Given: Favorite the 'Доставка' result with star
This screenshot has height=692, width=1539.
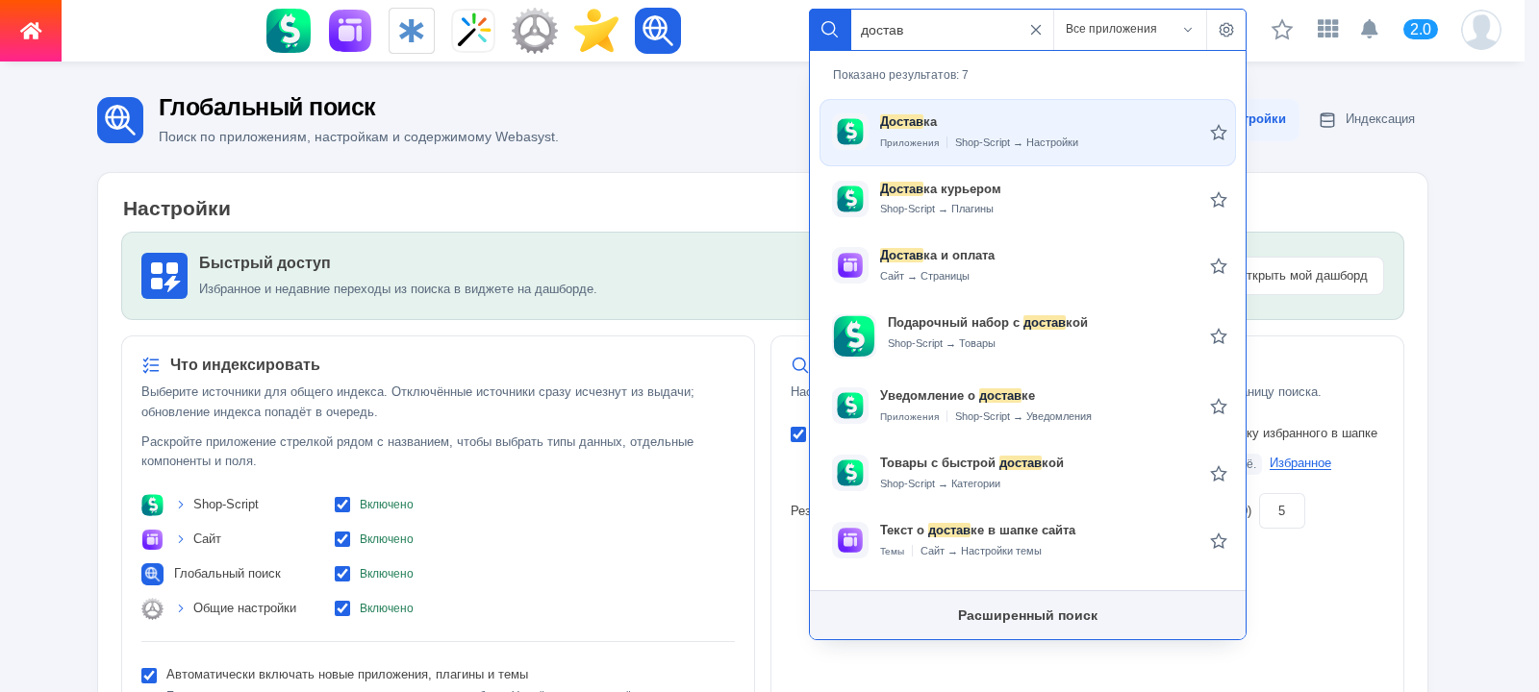Looking at the screenshot, I should [1219, 133].
